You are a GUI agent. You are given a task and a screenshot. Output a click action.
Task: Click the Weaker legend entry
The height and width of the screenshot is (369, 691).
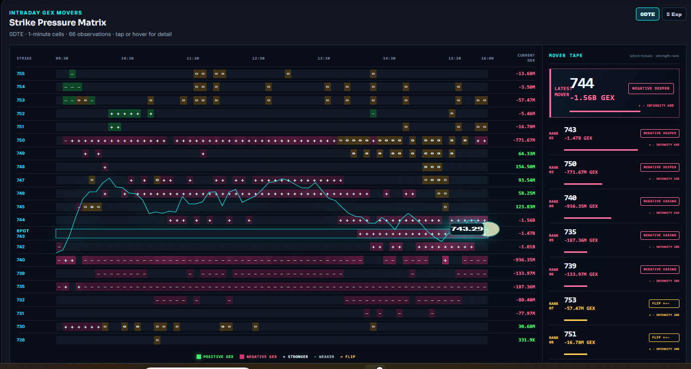[x=325, y=357]
